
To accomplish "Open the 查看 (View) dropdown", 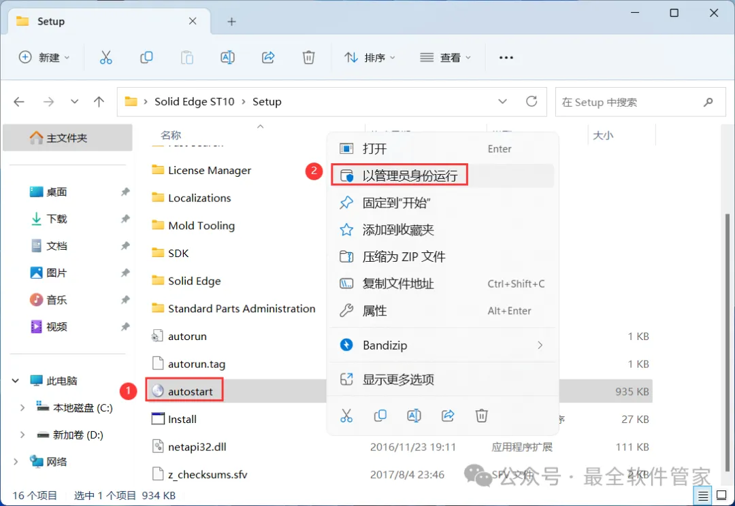I will point(445,58).
